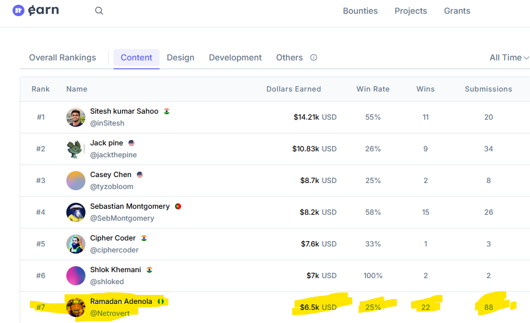Open the search magnifier icon
Viewport: 530px width, 323px height.
pos(99,11)
